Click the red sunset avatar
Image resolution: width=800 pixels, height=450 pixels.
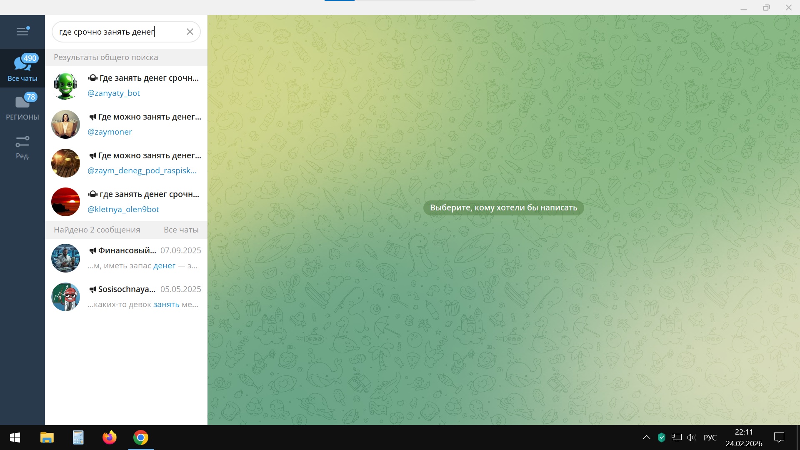pyautogui.click(x=65, y=202)
